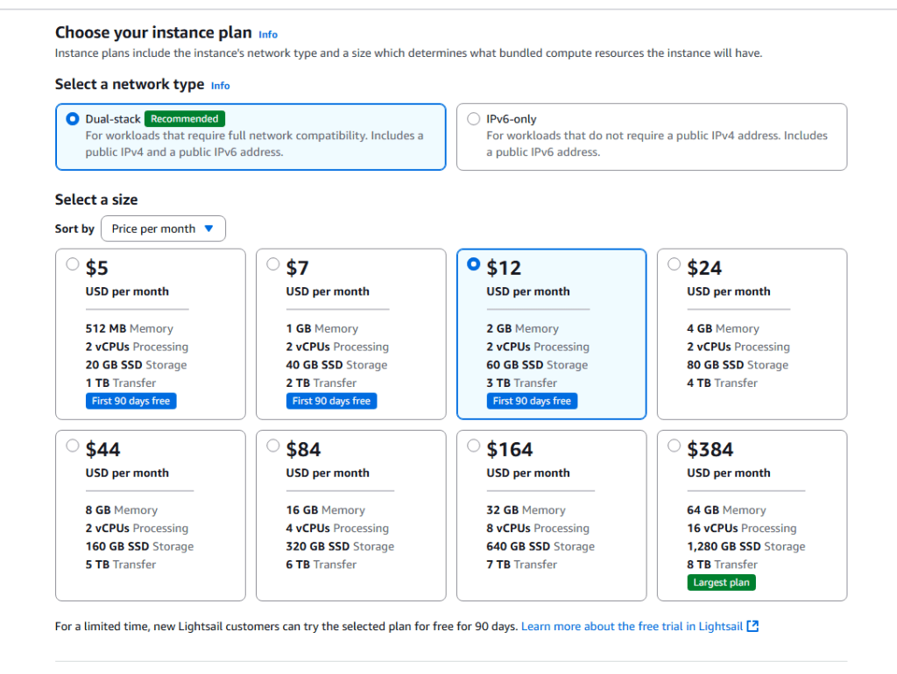Click First 90 days free badge on $12 plan

[532, 401]
